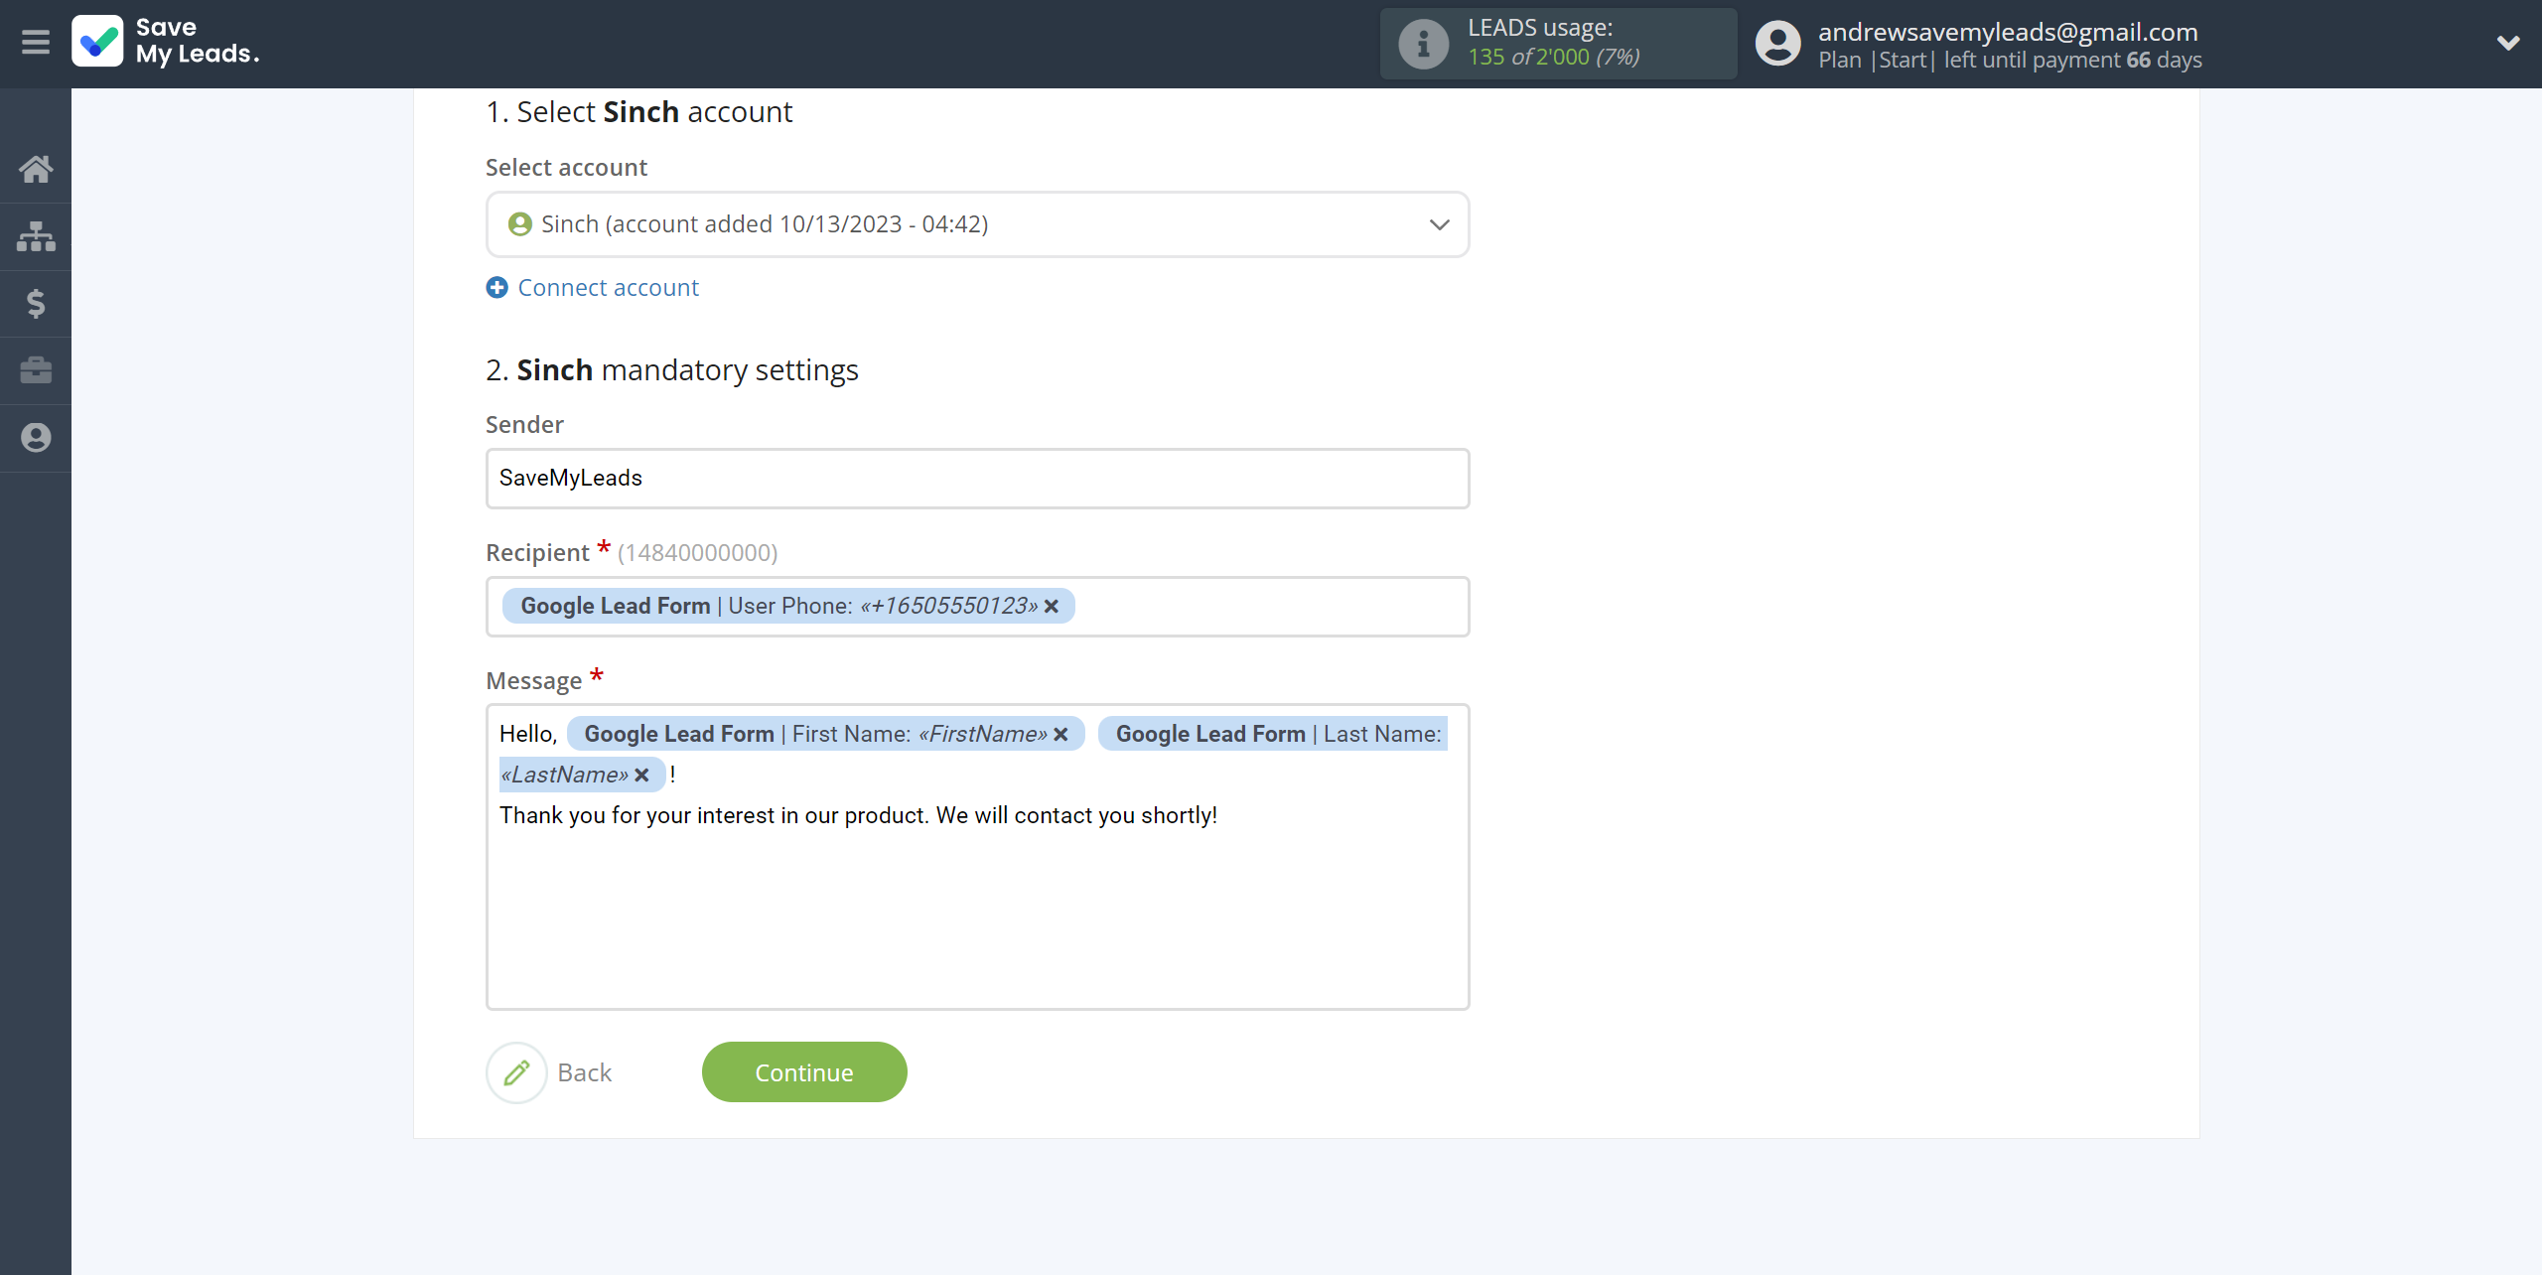Click the Plan Start payment info text
This screenshot has width=2542, height=1275.
[2010, 61]
